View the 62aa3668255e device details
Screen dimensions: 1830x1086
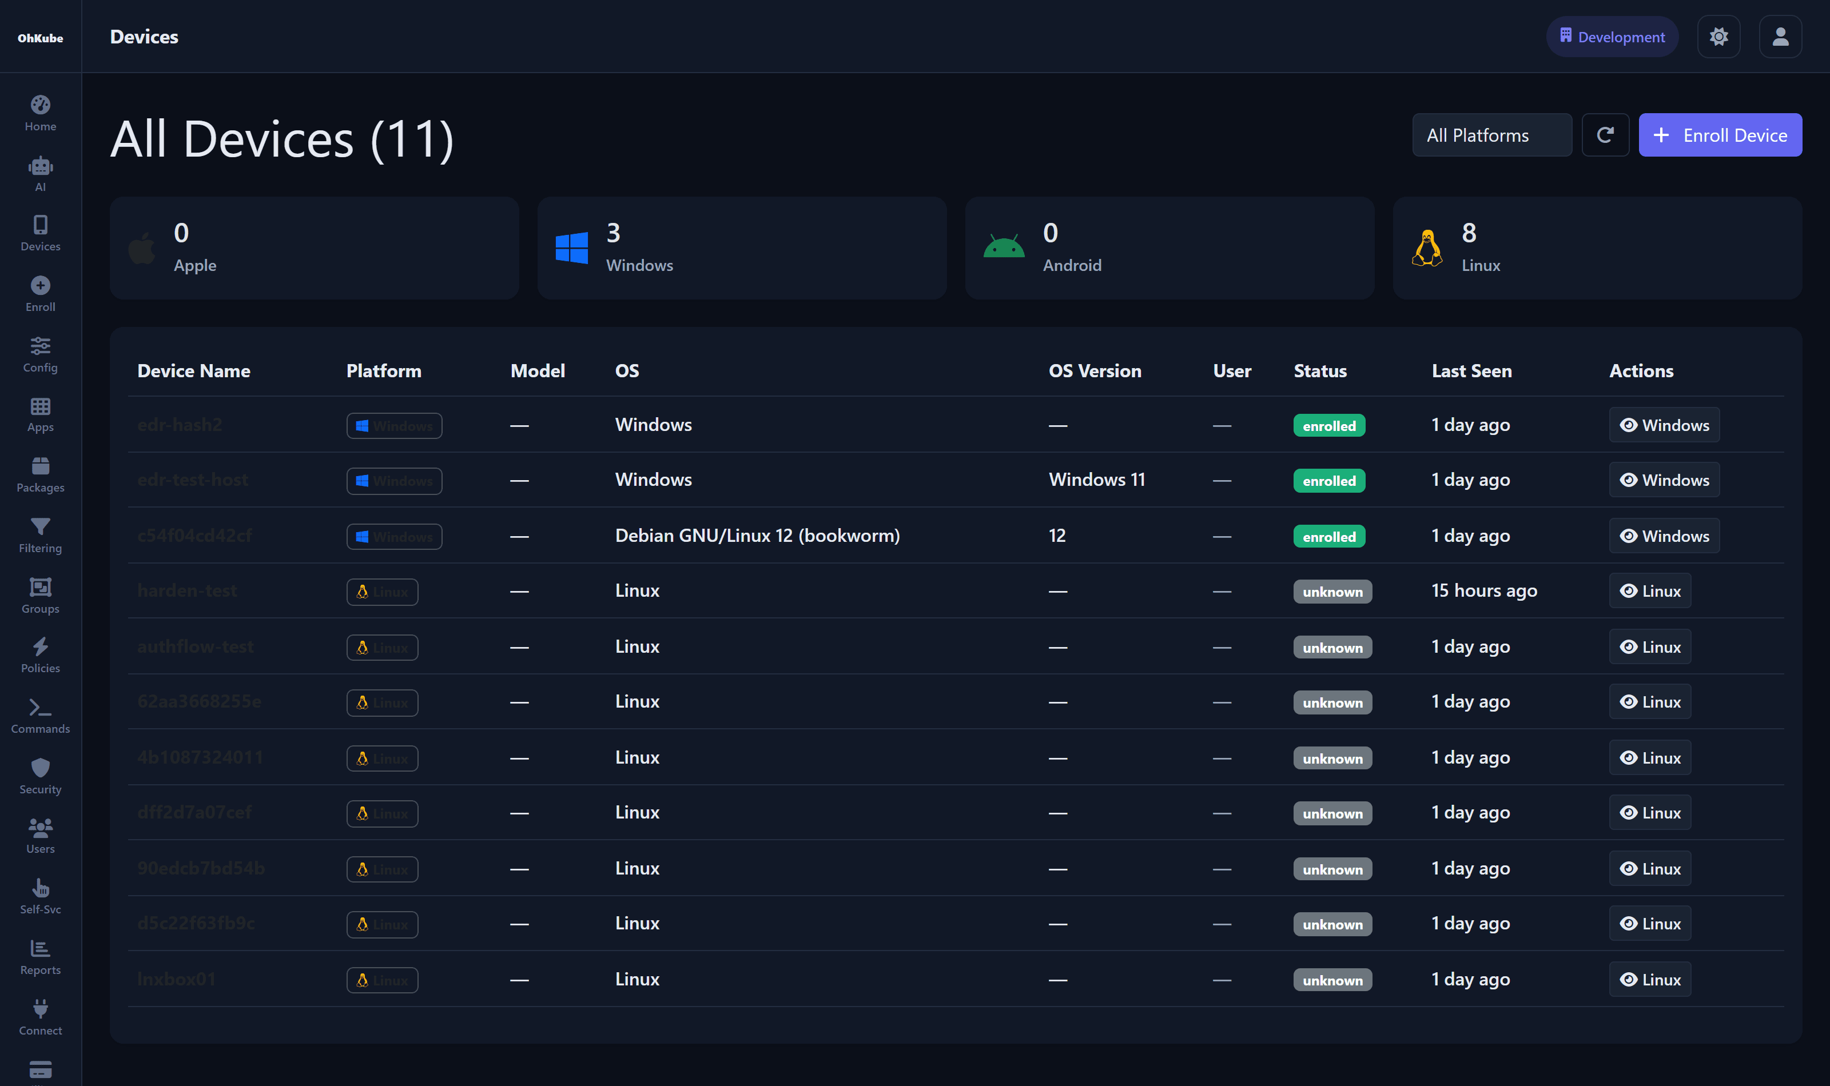1649,702
